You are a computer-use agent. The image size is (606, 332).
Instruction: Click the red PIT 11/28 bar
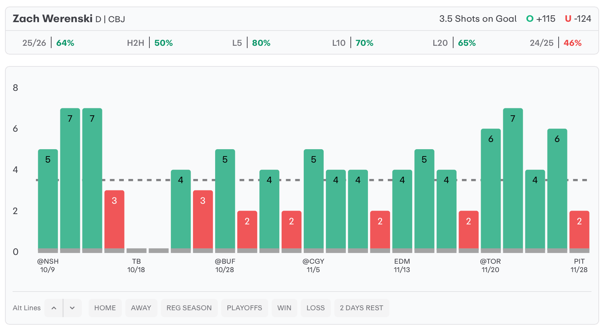pyautogui.click(x=579, y=230)
